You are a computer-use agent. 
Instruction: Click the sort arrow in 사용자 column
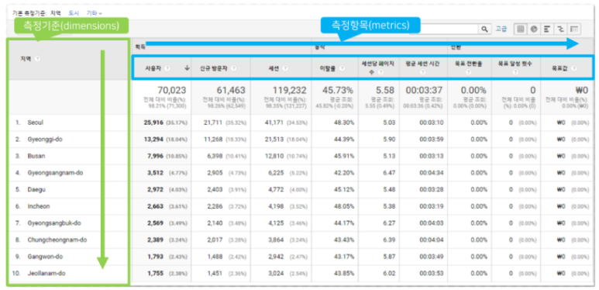pos(187,68)
